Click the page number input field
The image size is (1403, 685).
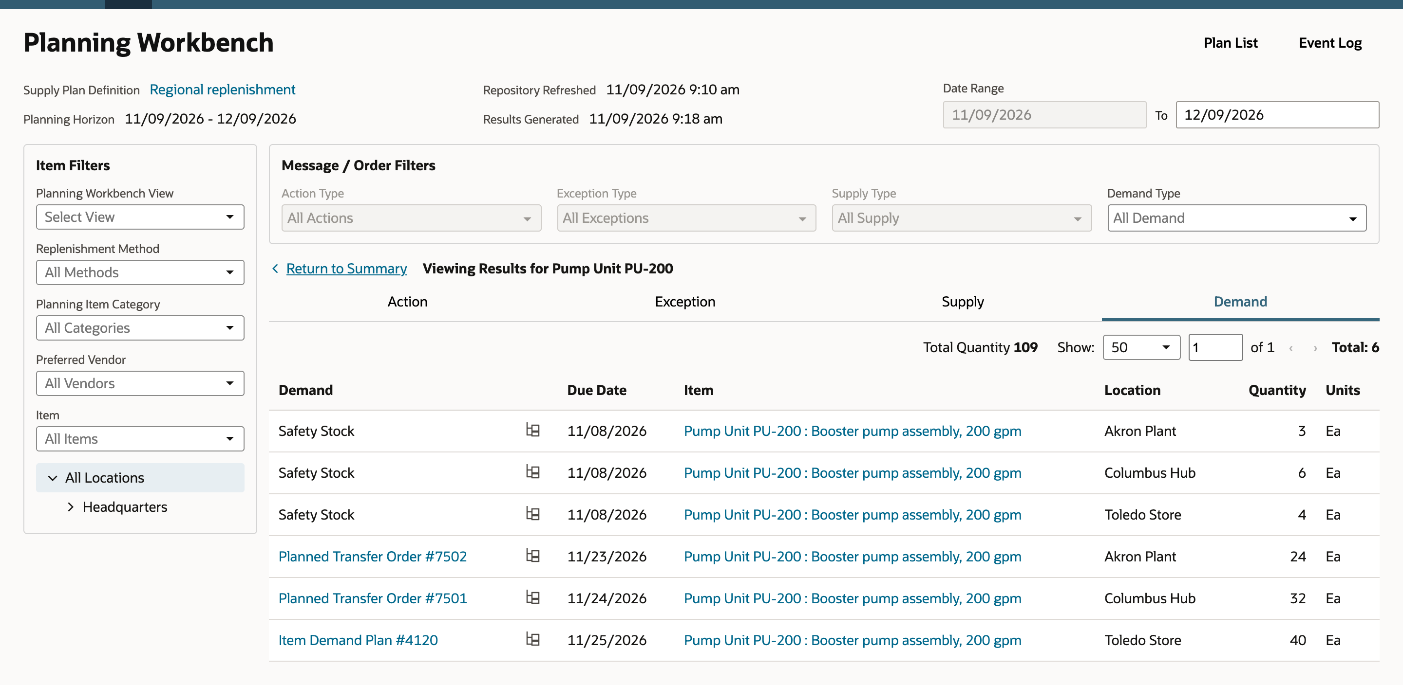click(1215, 348)
